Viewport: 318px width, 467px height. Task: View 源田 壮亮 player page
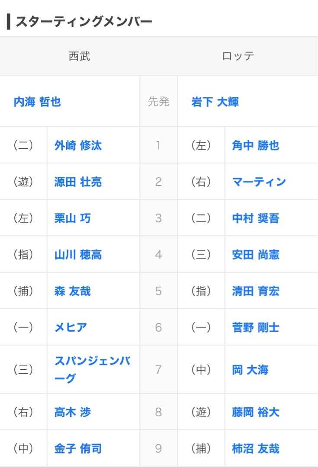tap(78, 182)
